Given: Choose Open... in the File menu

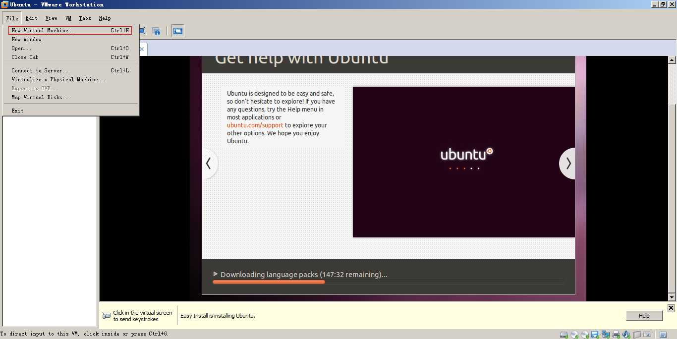Looking at the screenshot, I should tap(70, 48).
